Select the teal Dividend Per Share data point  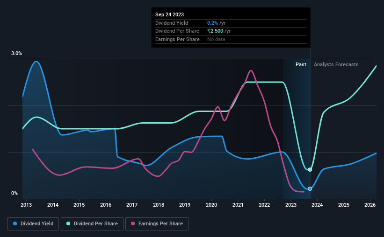click(310, 169)
